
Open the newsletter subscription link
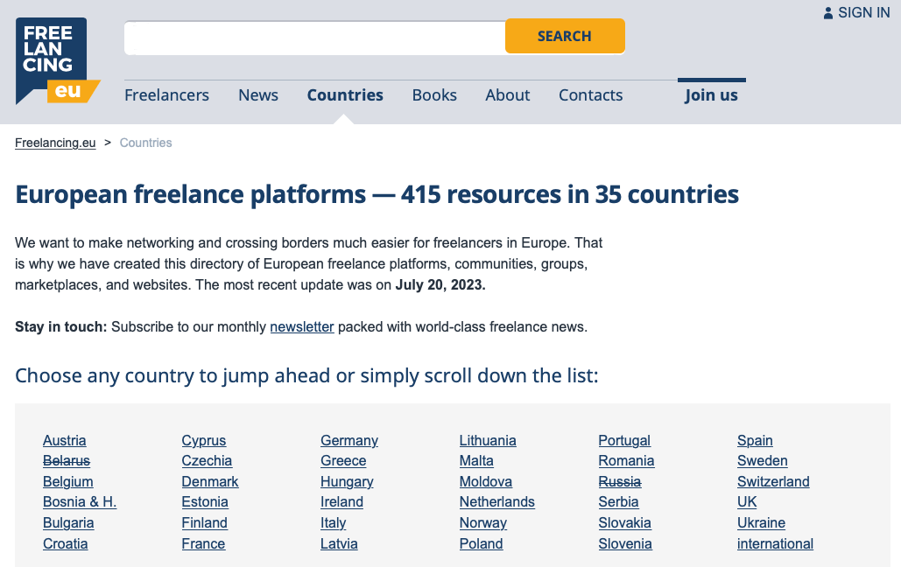(302, 327)
